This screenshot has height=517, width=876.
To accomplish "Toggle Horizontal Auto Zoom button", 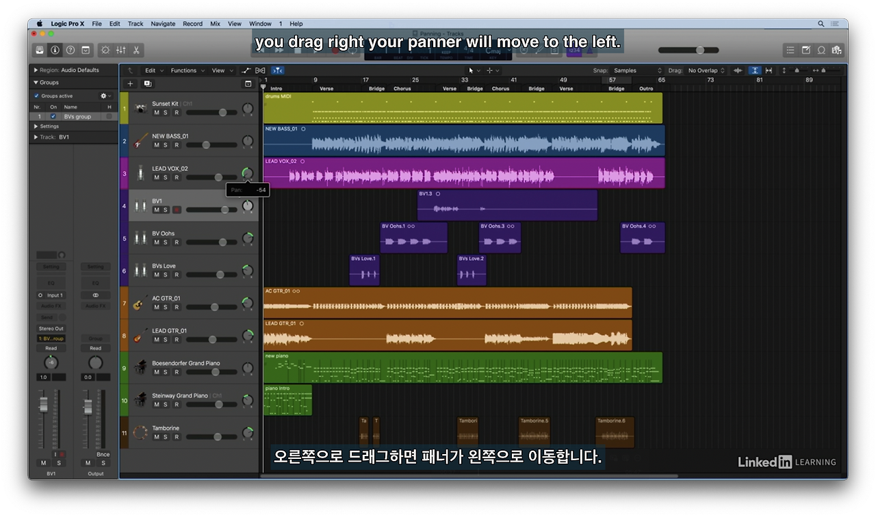I will pos(769,70).
